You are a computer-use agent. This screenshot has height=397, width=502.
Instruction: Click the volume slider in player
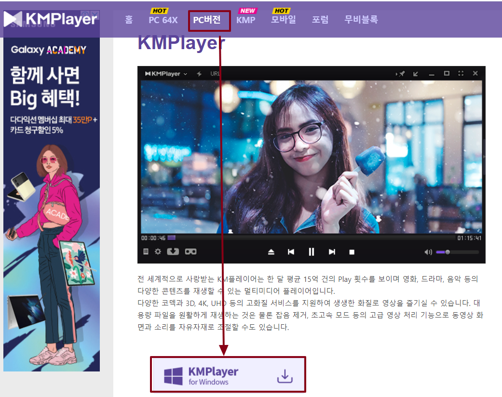coord(457,252)
